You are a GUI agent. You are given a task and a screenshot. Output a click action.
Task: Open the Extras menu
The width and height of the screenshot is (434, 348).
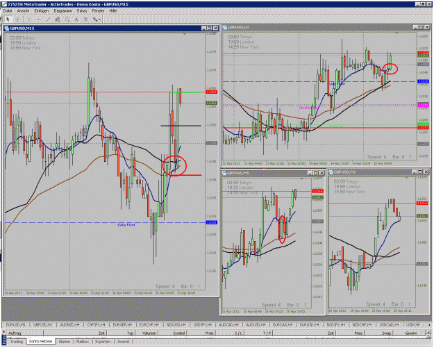[82, 11]
